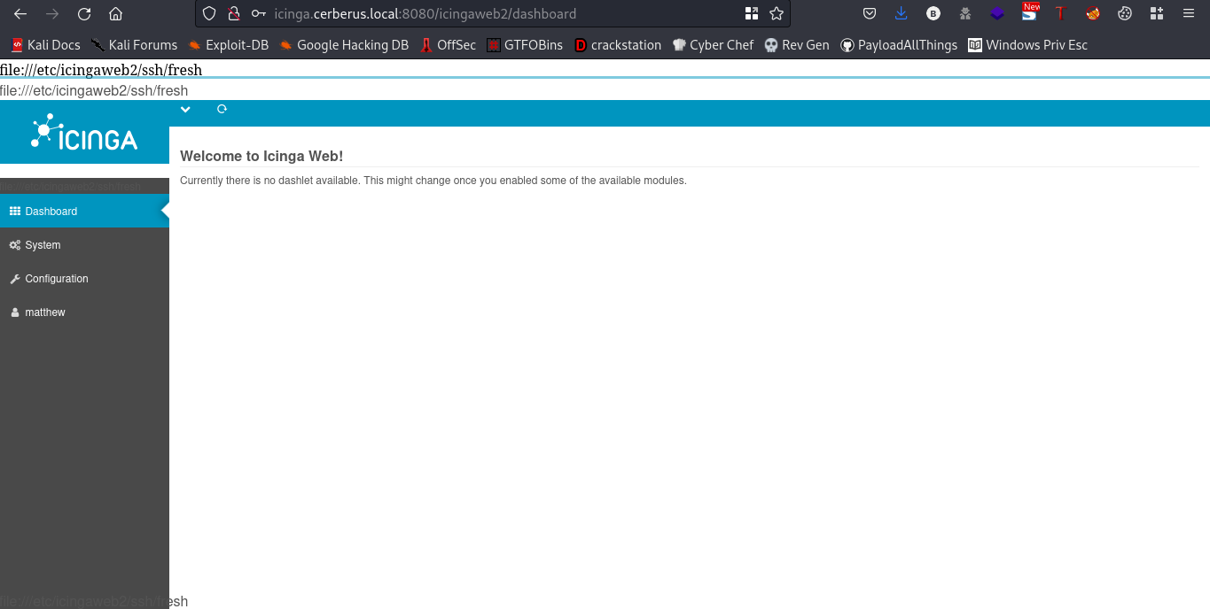The height and width of the screenshot is (609, 1210).
Task: Open the Google Hacking DB bookmark
Action: click(343, 45)
